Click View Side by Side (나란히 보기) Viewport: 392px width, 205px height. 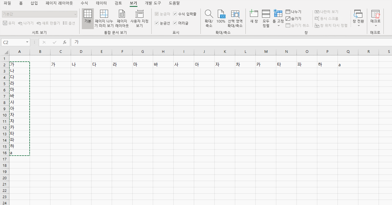[326, 12]
